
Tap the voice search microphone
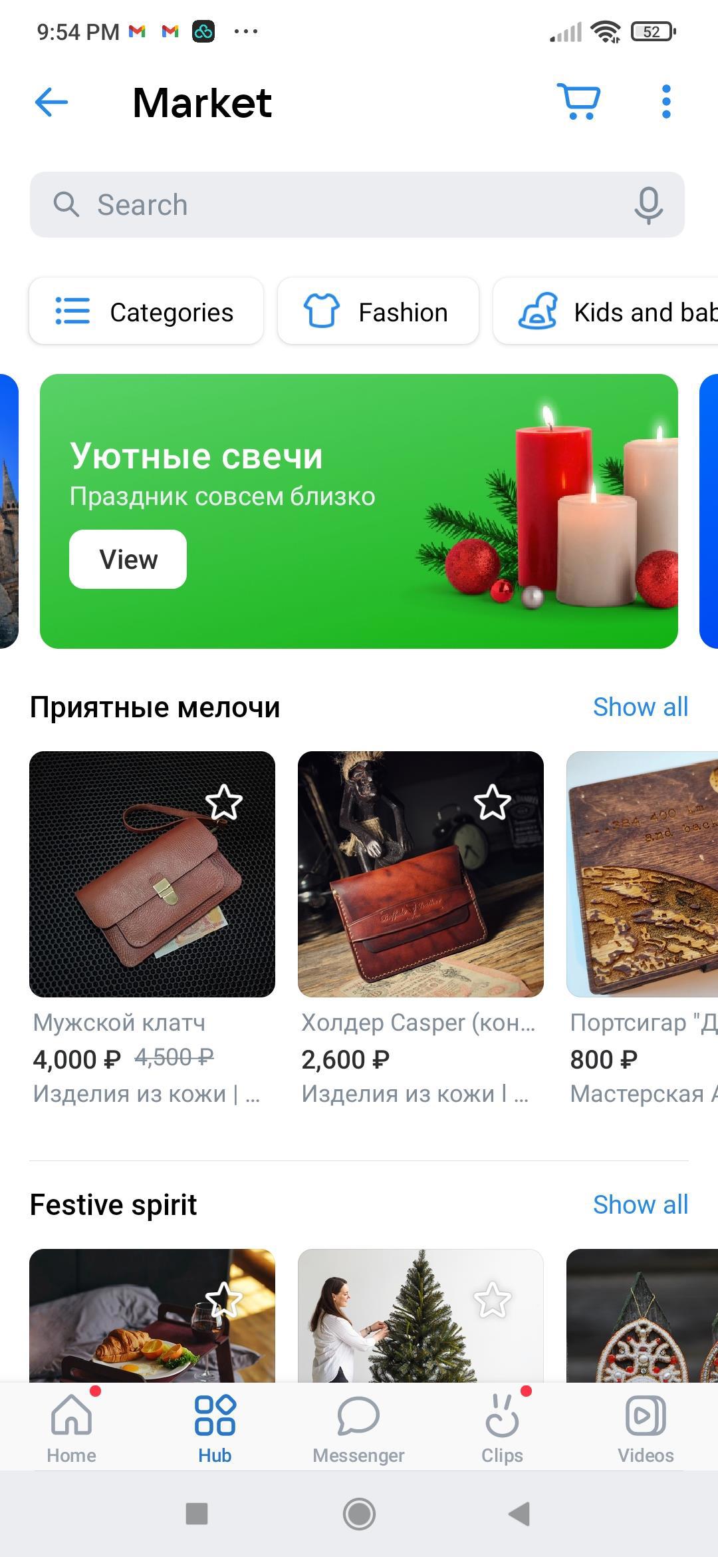648,205
